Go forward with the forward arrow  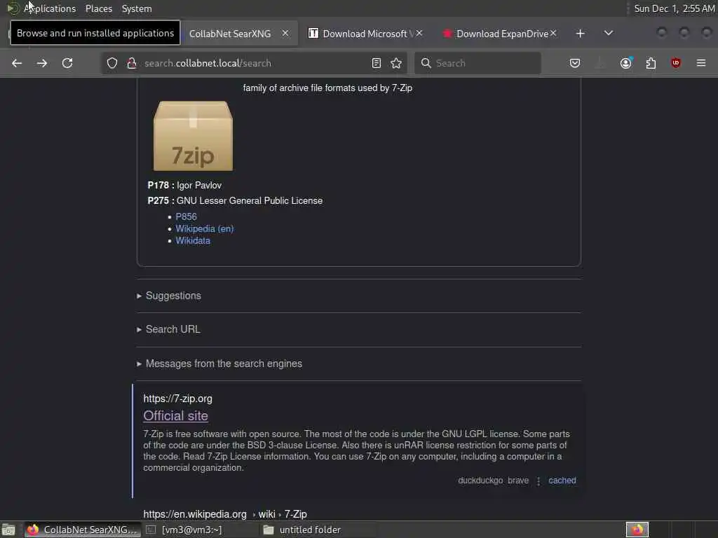(41, 63)
